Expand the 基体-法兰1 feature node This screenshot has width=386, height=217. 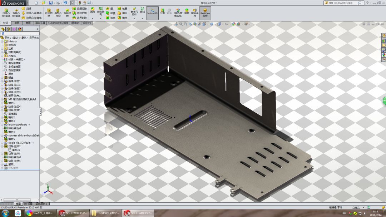[2, 81]
